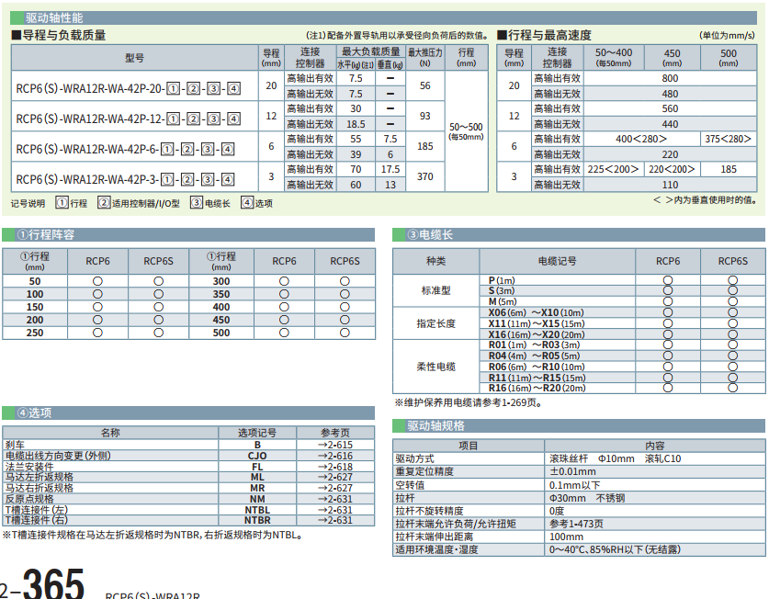Click the 最大负载质量 column header
Screen dimensions: 769x599
(x=371, y=51)
